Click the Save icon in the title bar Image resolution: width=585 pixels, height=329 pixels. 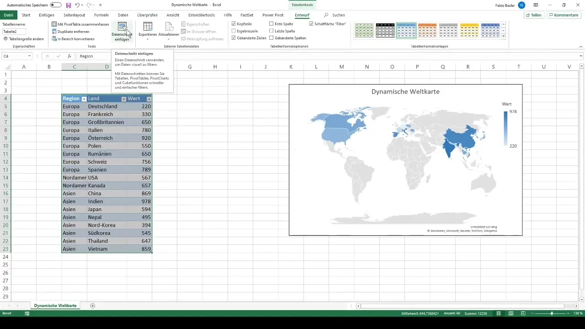69,5
